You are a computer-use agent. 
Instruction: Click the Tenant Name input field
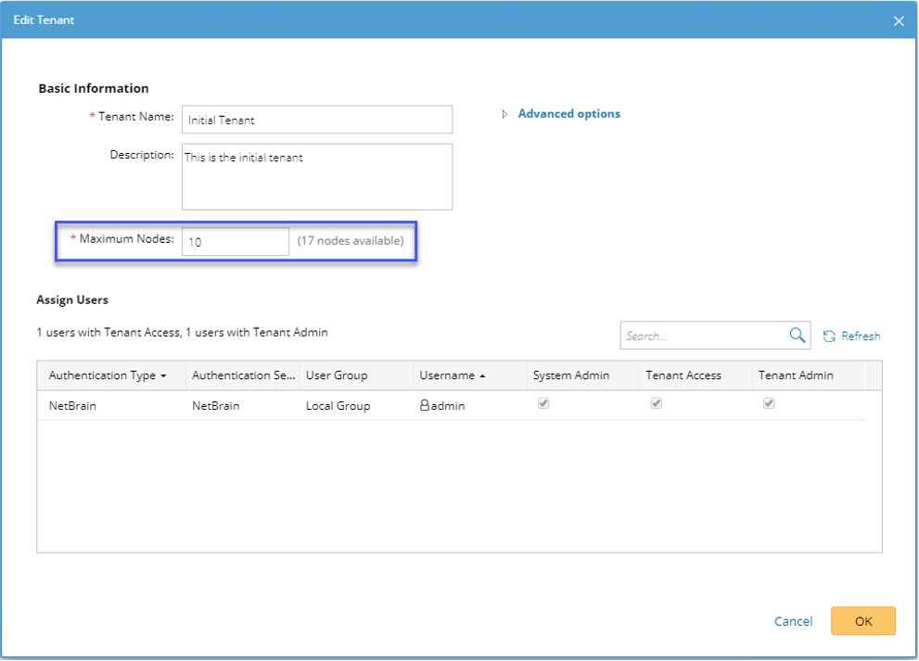tap(316, 120)
